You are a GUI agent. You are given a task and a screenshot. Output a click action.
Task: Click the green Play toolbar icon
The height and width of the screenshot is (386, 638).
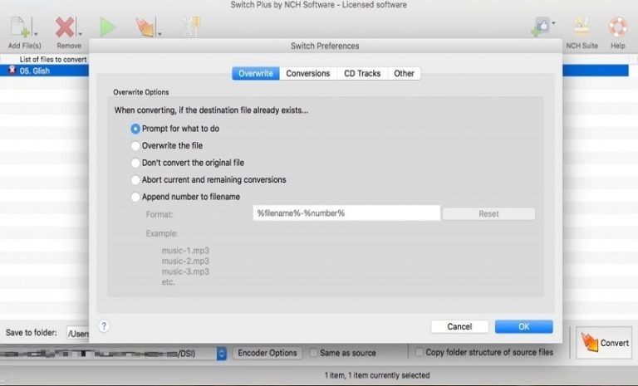(108, 27)
